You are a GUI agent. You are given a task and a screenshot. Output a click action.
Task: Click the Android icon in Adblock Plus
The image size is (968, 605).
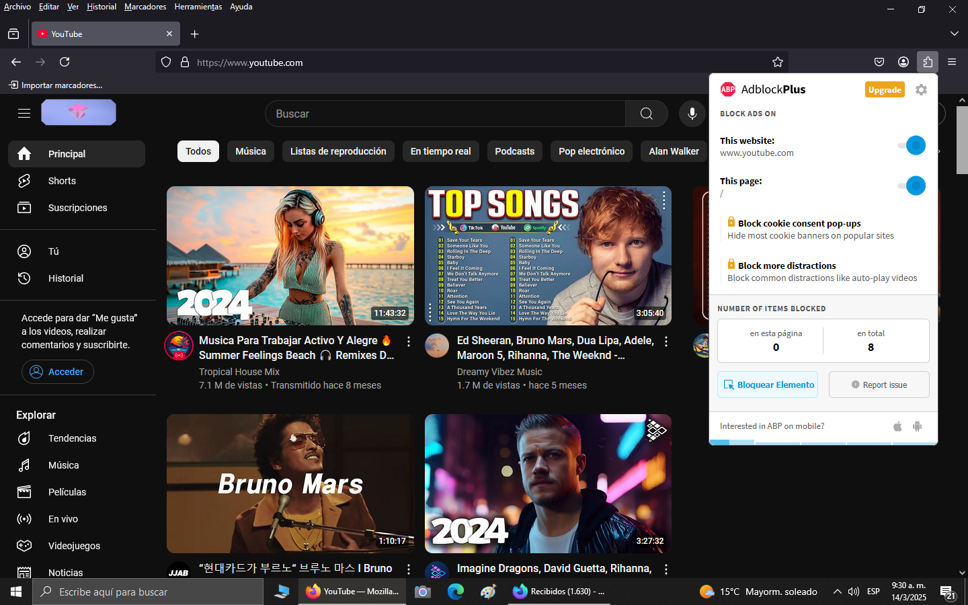pos(917,426)
